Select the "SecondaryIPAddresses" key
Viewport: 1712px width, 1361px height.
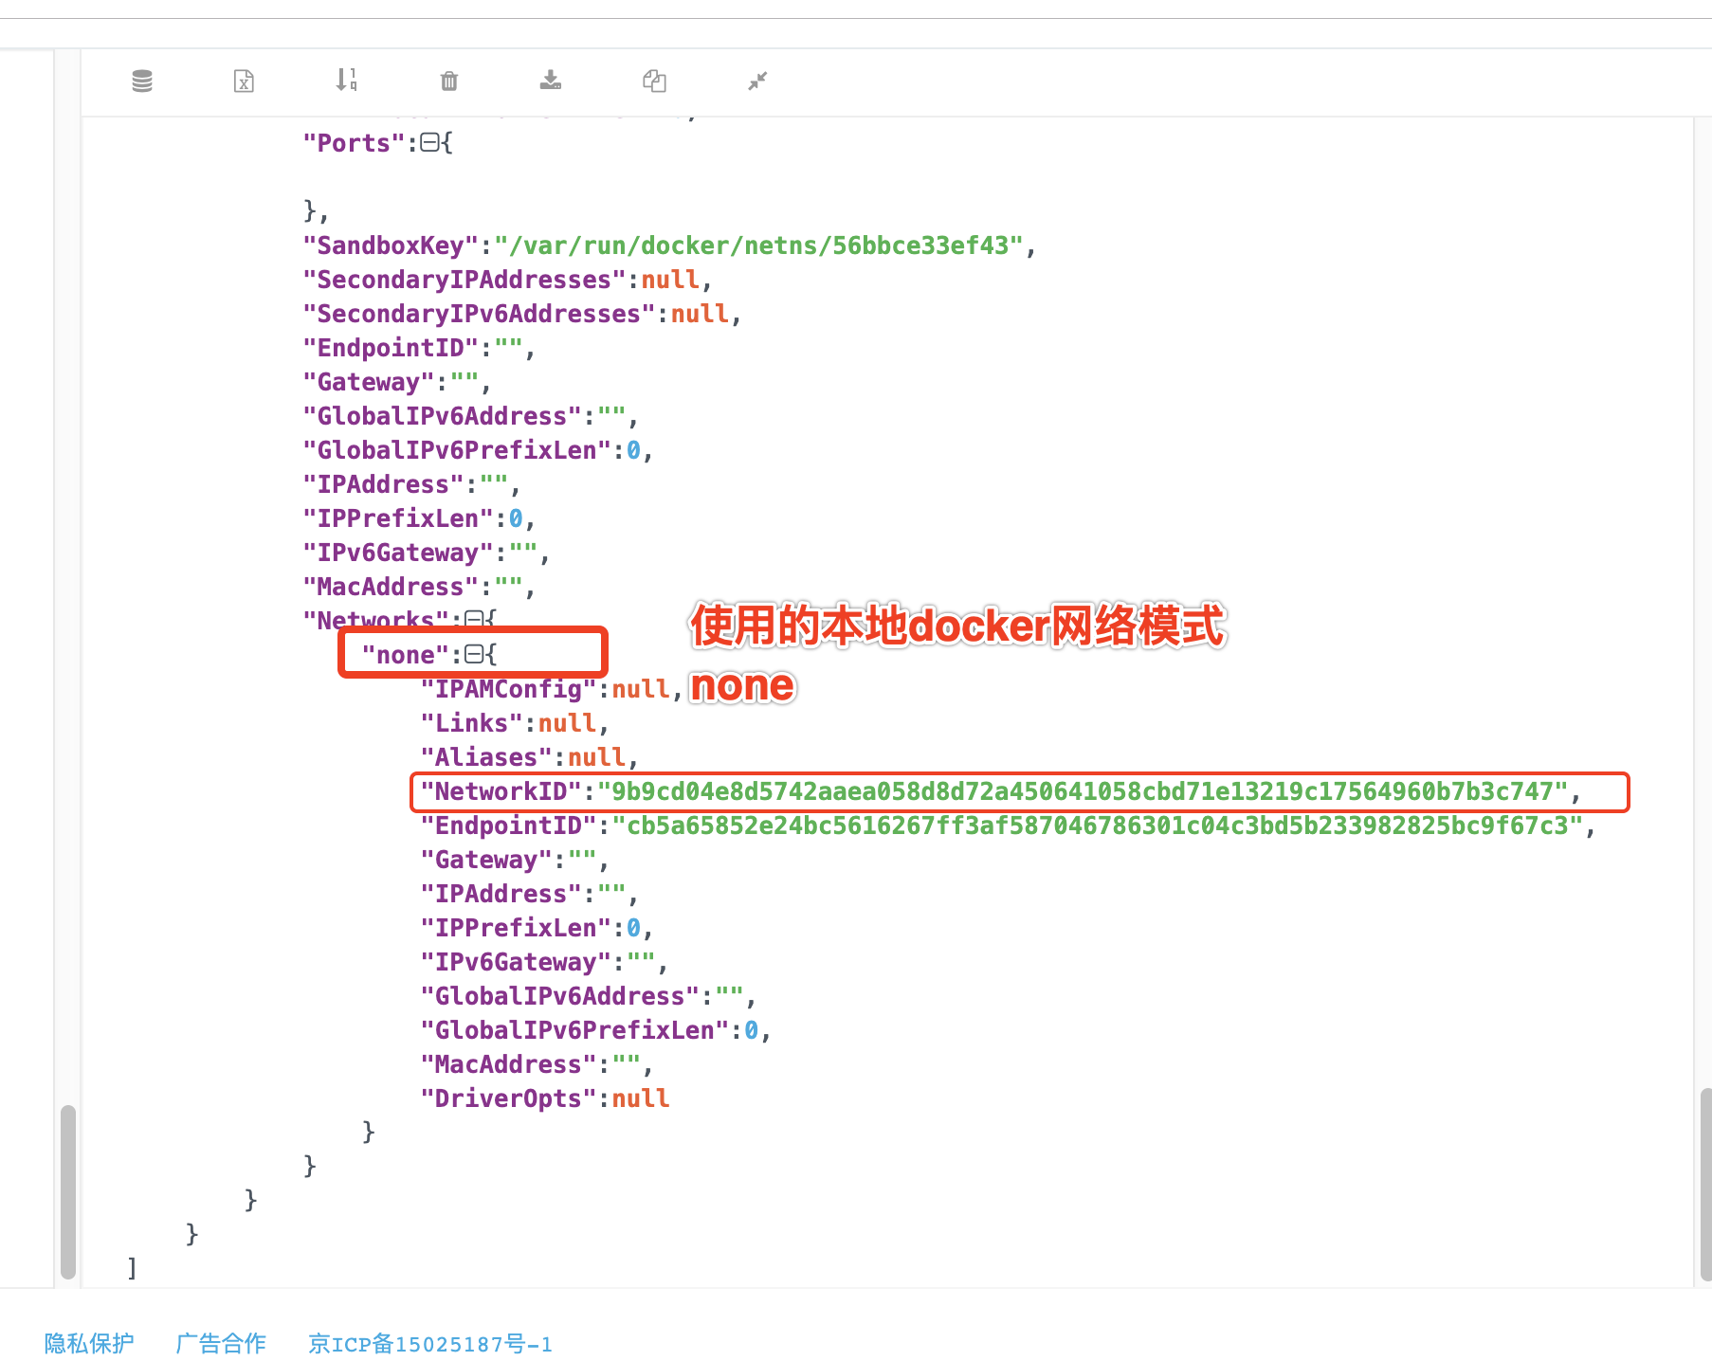[464, 280]
